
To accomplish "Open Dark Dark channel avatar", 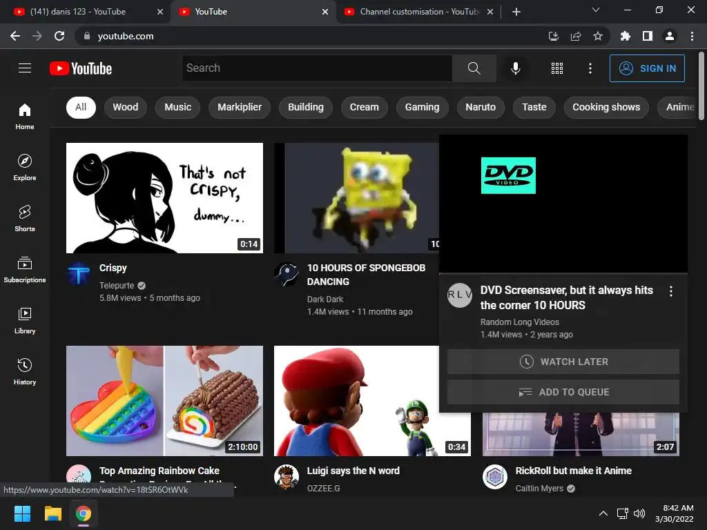I will (287, 273).
